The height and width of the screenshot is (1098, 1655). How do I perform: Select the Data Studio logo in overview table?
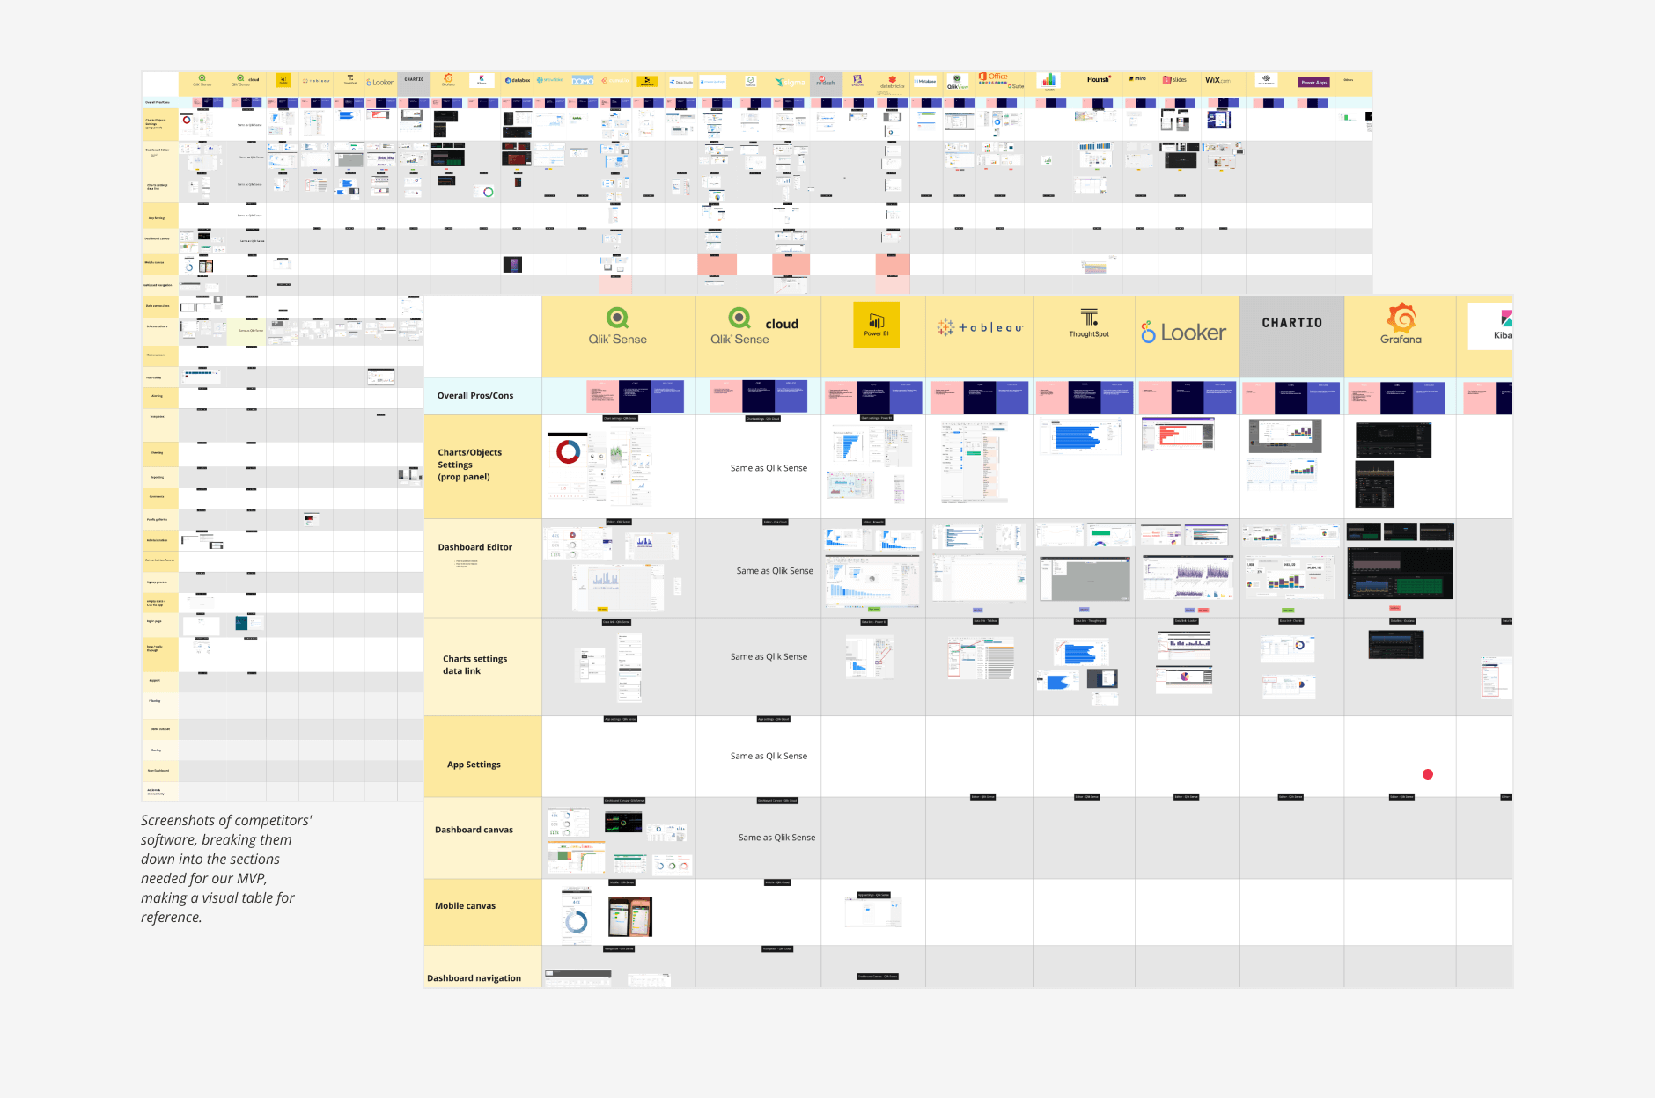(680, 82)
